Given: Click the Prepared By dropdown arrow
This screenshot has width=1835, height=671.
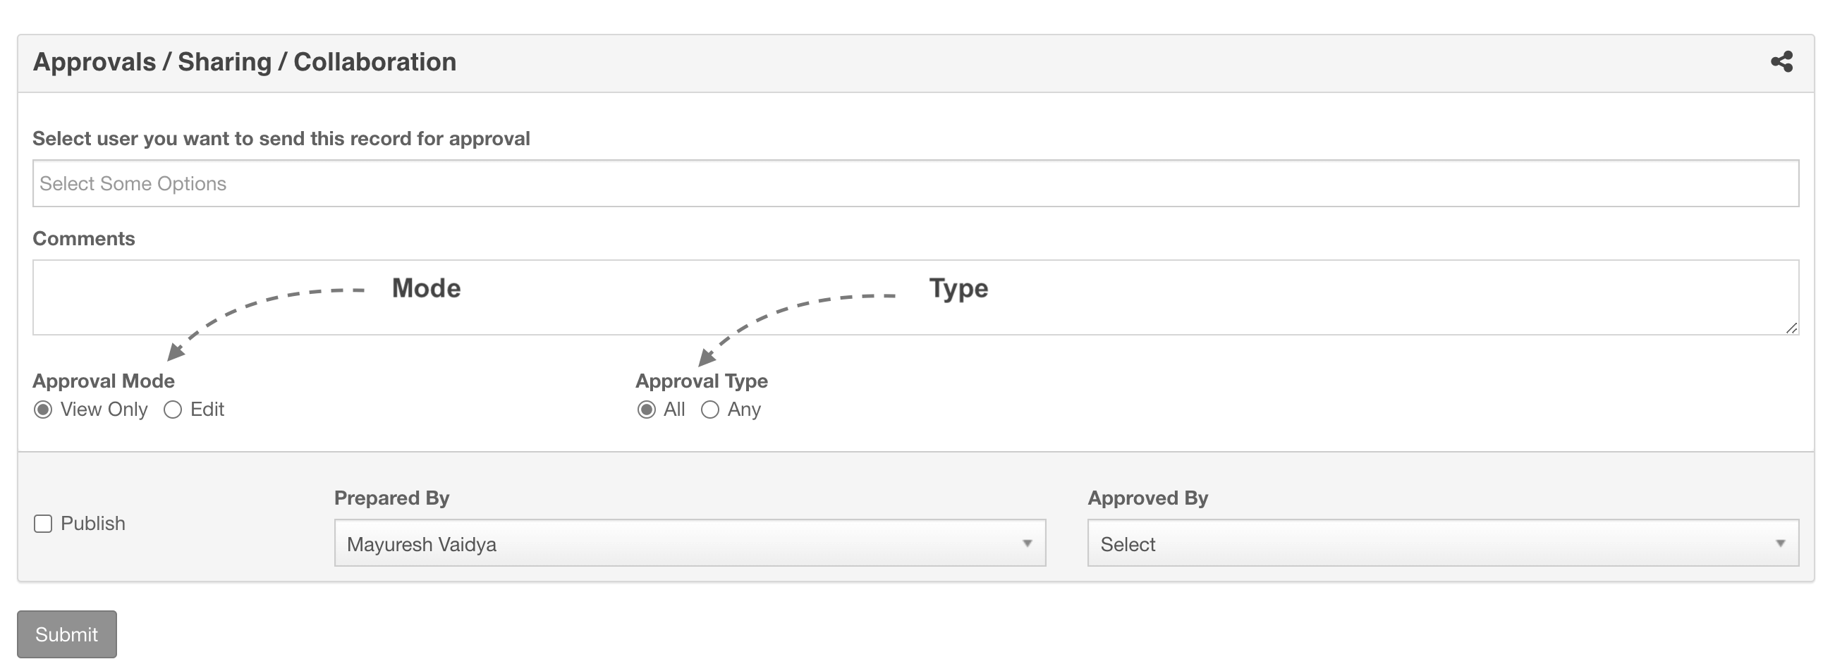Looking at the screenshot, I should [x=1028, y=543].
